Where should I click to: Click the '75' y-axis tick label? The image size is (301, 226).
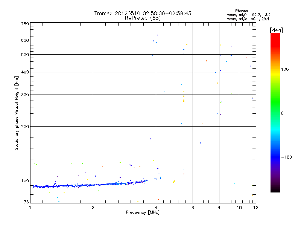coord(26,202)
